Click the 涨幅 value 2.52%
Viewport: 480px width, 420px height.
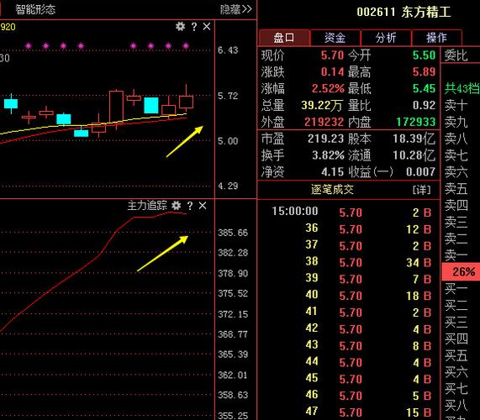click(328, 89)
